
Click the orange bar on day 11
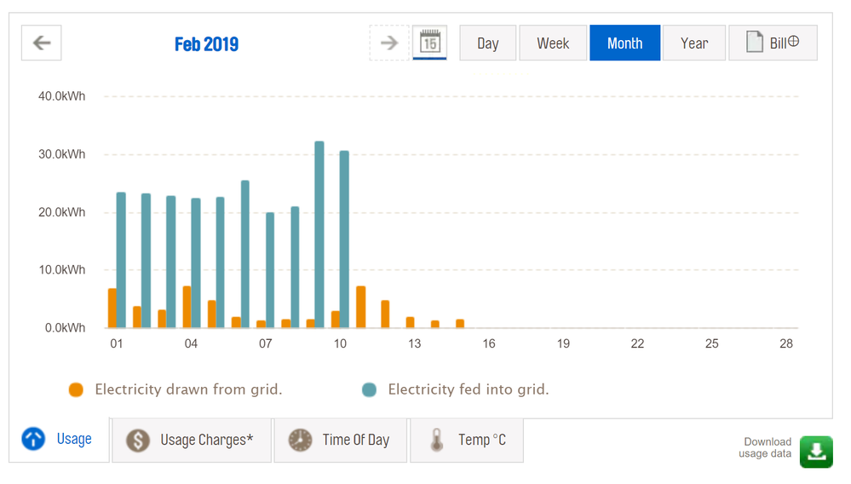[361, 308]
